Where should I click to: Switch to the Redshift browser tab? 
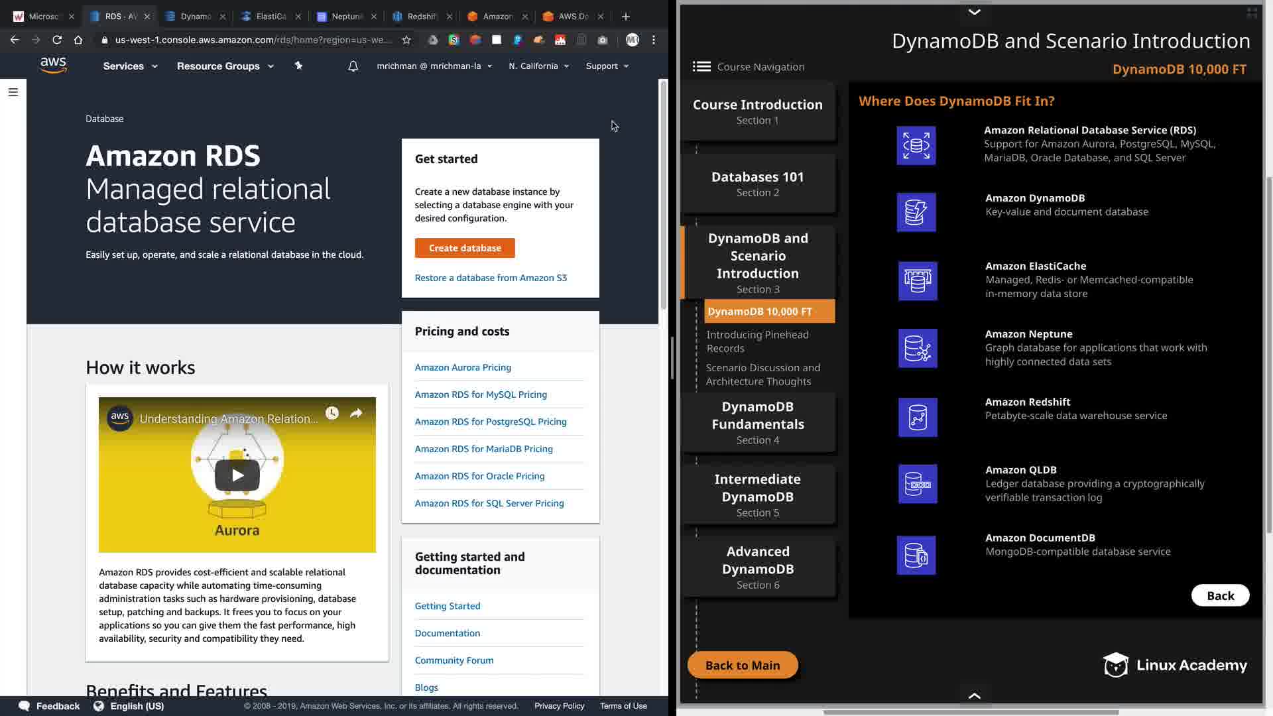pyautogui.click(x=421, y=16)
